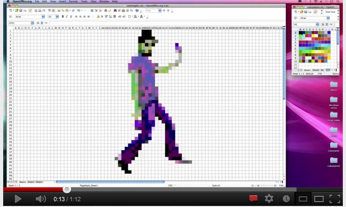Play the video
The height and width of the screenshot is (207, 346).
point(18,199)
